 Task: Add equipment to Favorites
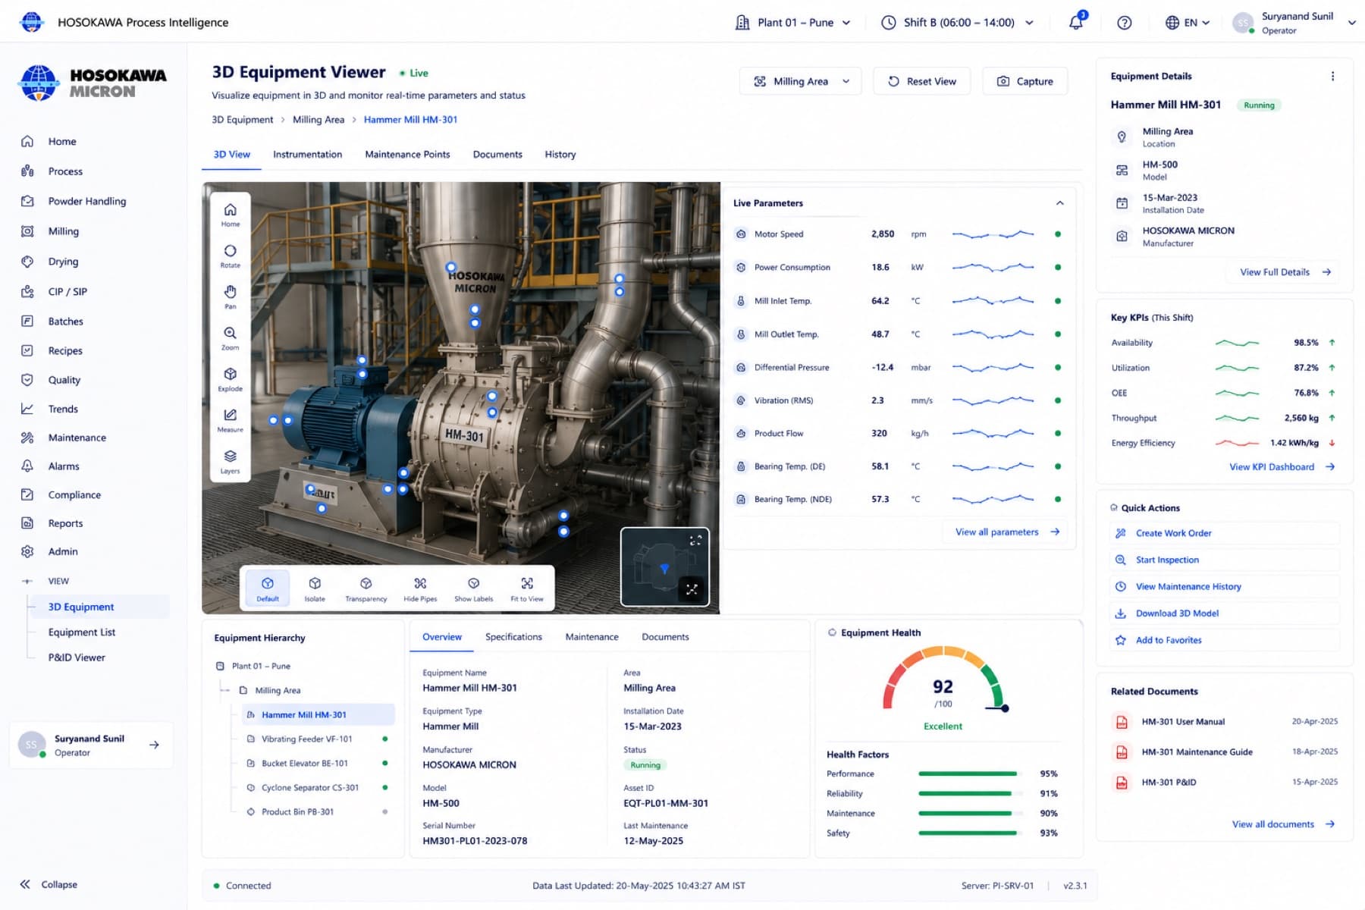click(1224, 640)
